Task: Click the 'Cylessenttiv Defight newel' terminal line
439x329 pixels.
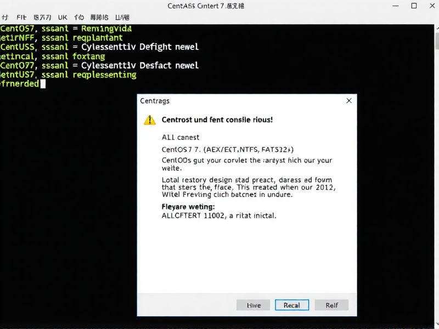Action: pos(99,47)
